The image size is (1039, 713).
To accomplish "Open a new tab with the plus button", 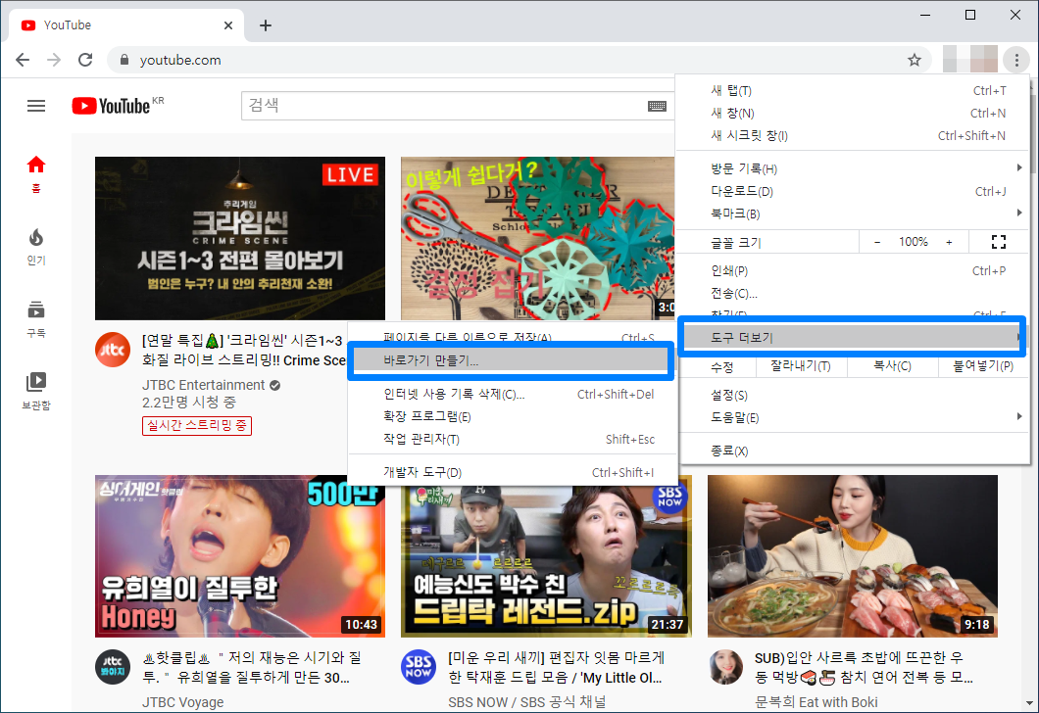I will pyautogui.click(x=265, y=25).
